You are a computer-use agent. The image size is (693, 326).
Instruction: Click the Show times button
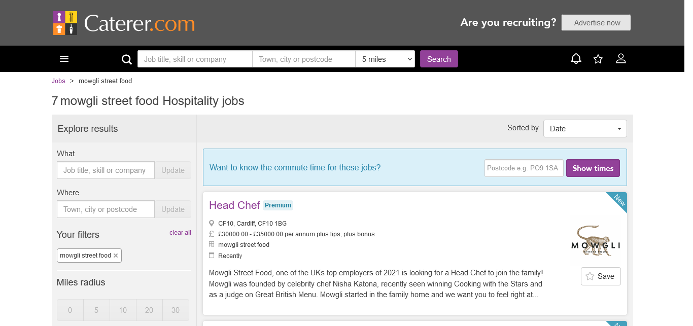(x=593, y=168)
